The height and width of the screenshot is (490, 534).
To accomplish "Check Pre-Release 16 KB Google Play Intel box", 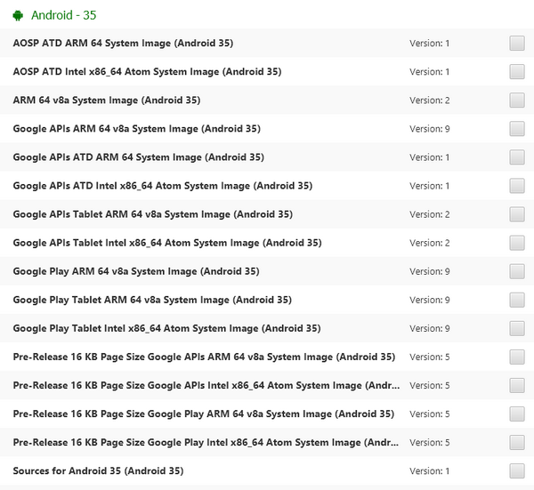I will pyautogui.click(x=516, y=442).
